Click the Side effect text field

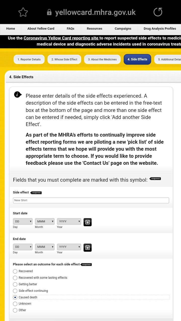(91, 200)
